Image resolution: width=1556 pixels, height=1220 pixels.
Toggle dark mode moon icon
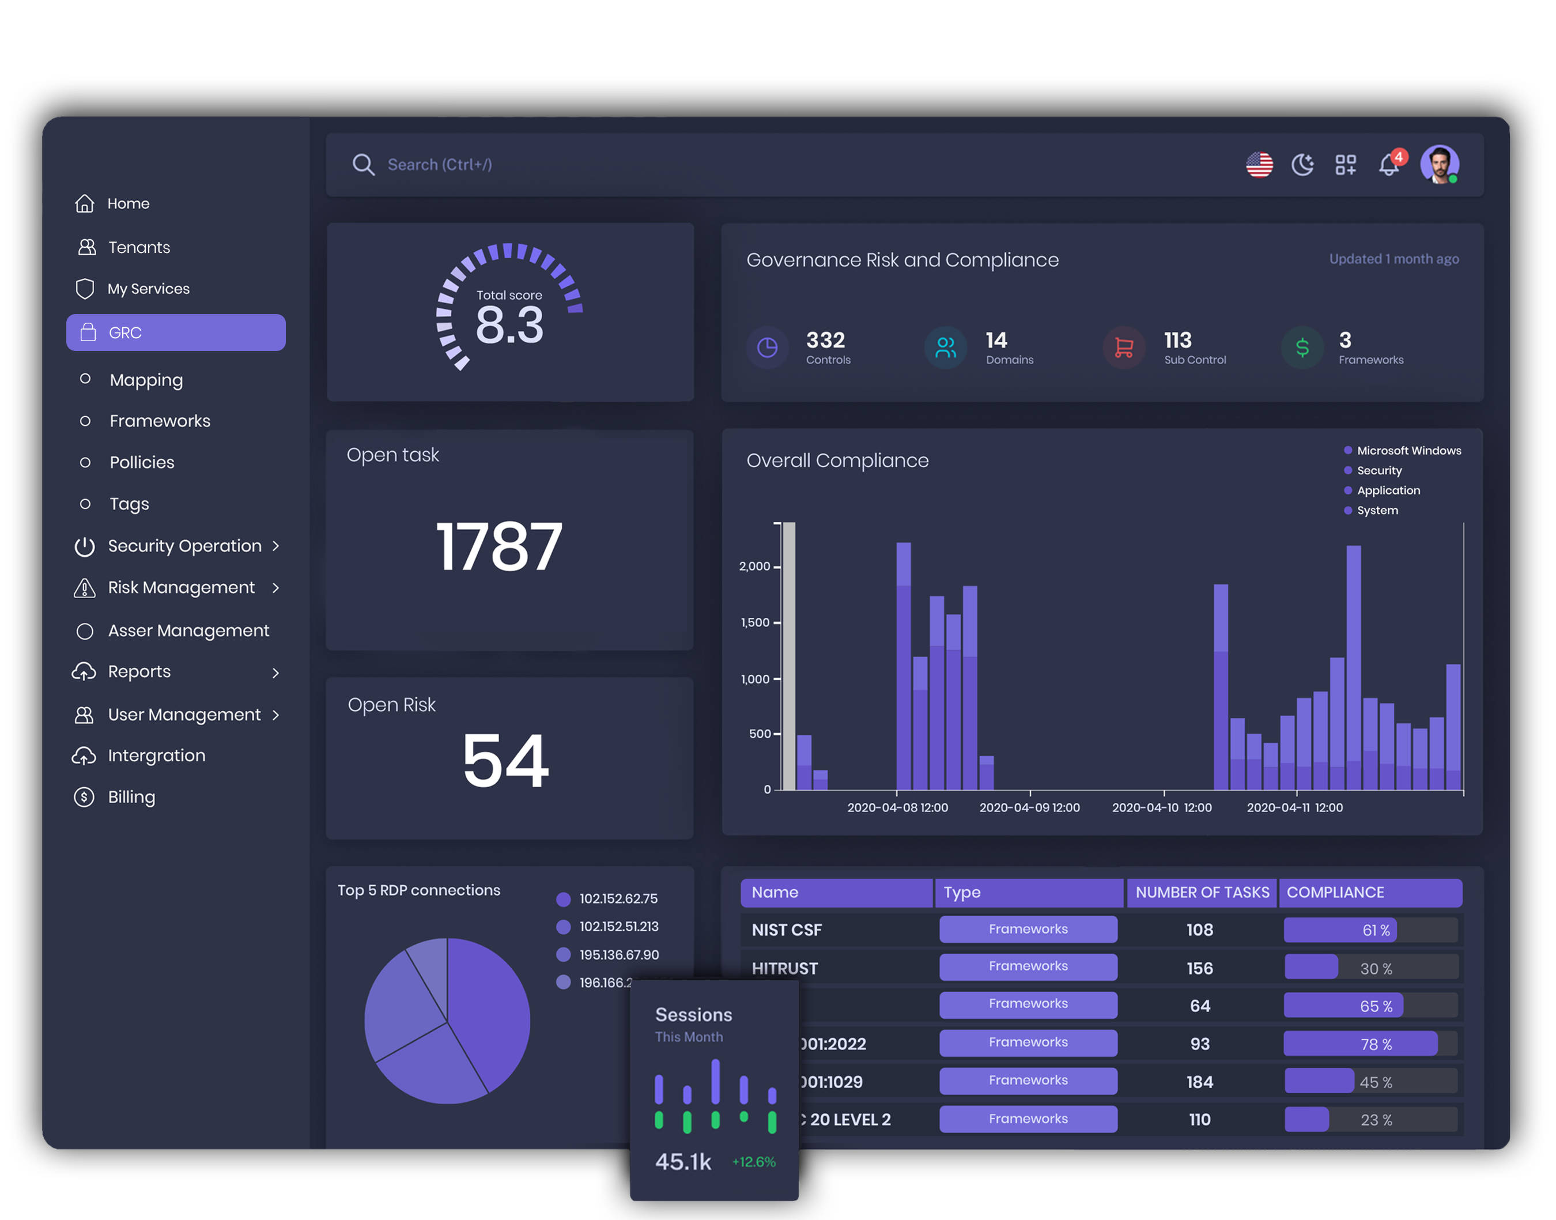pyautogui.click(x=1302, y=165)
